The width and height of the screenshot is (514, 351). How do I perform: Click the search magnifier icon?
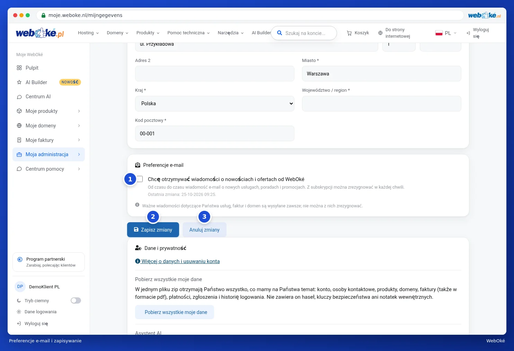[x=280, y=33]
